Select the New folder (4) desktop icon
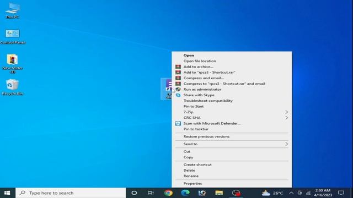The image size is (353, 198). coord(12,64)
